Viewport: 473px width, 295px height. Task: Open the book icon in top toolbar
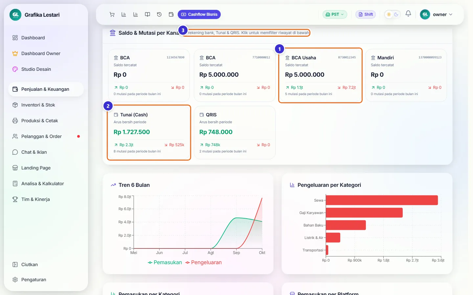147,14
